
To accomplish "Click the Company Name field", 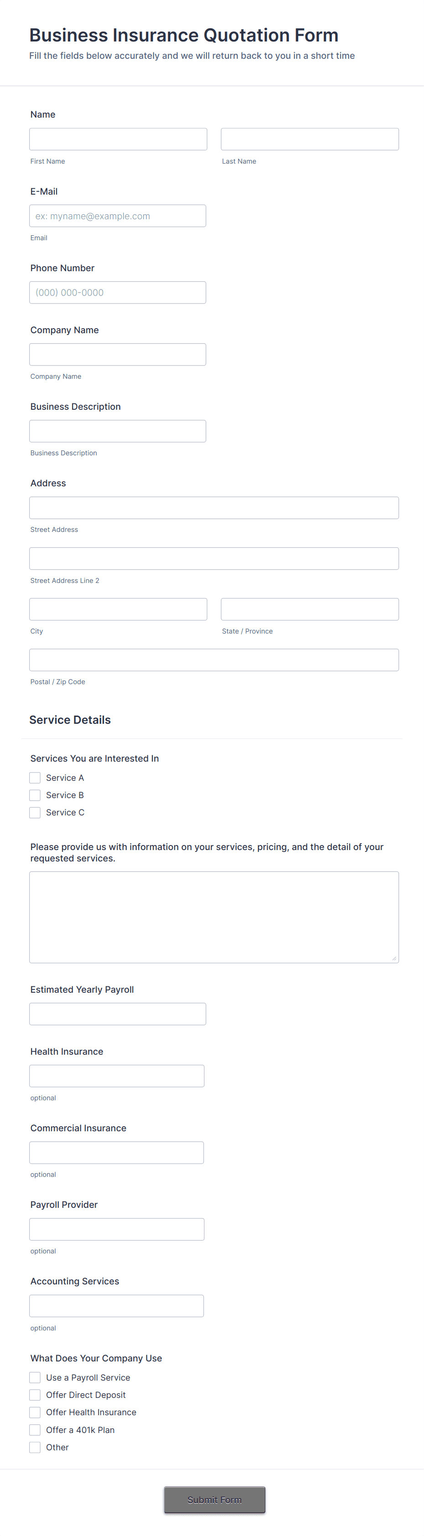I will [x=118, y=354].
